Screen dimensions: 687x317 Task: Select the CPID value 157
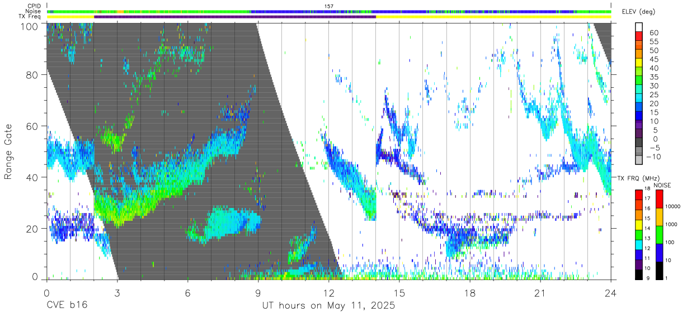tap(329, 6)
